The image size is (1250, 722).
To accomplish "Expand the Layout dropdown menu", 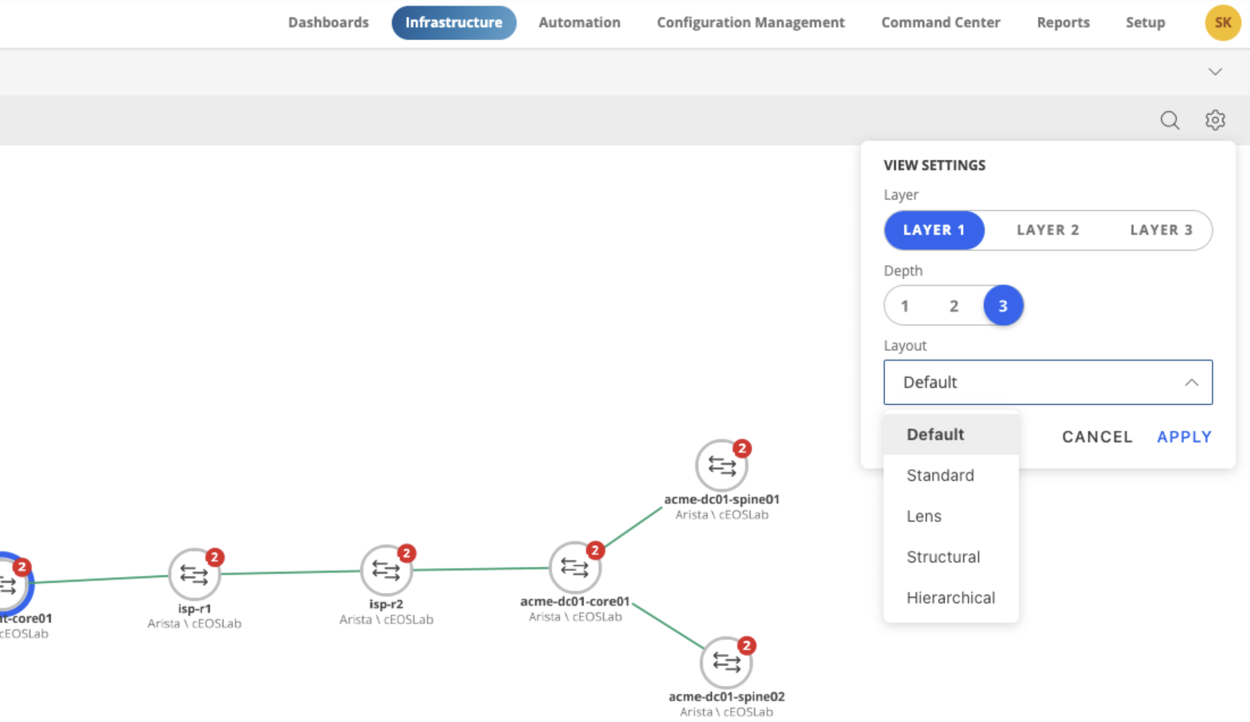I will coord(1048,381).
